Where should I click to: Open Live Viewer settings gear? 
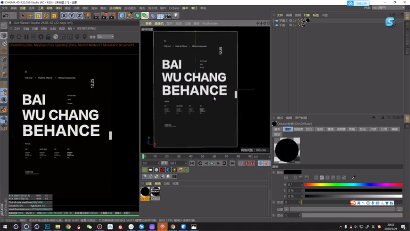pos(41,37)
